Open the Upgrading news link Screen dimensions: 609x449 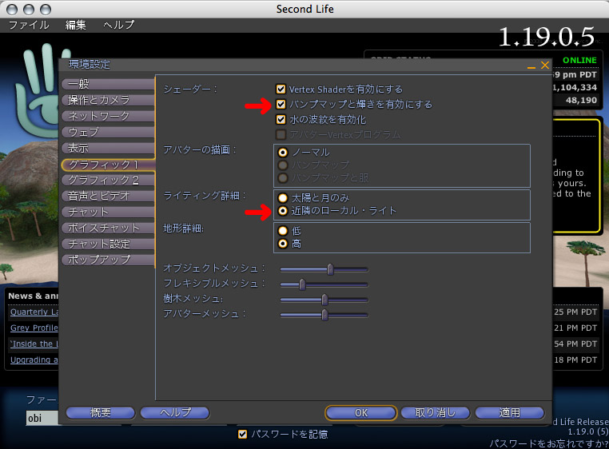34,360
